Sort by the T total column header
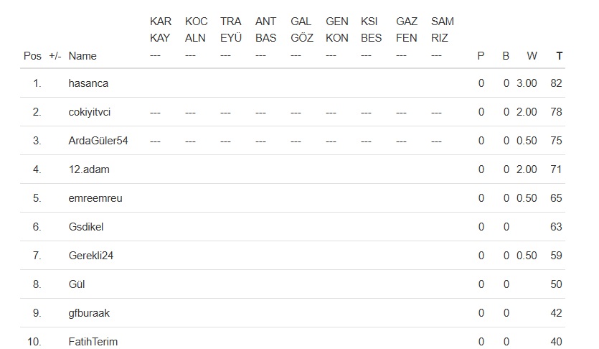The height and width of the screenshot is (349, 599). (x=559, y=56)
